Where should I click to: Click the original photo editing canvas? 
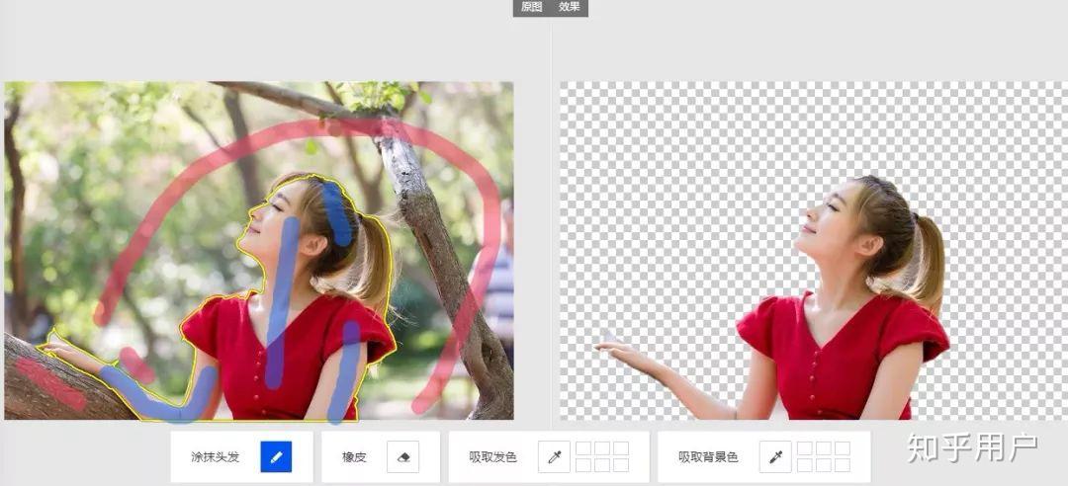(x=259, y=251)
